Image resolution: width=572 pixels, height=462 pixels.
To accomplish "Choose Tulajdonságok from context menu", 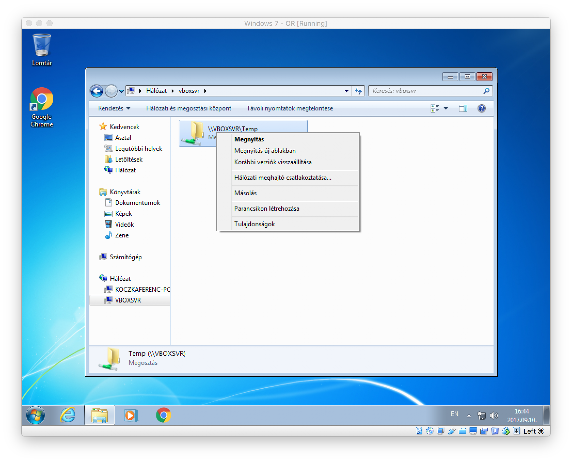I will [x=288, y=224].
